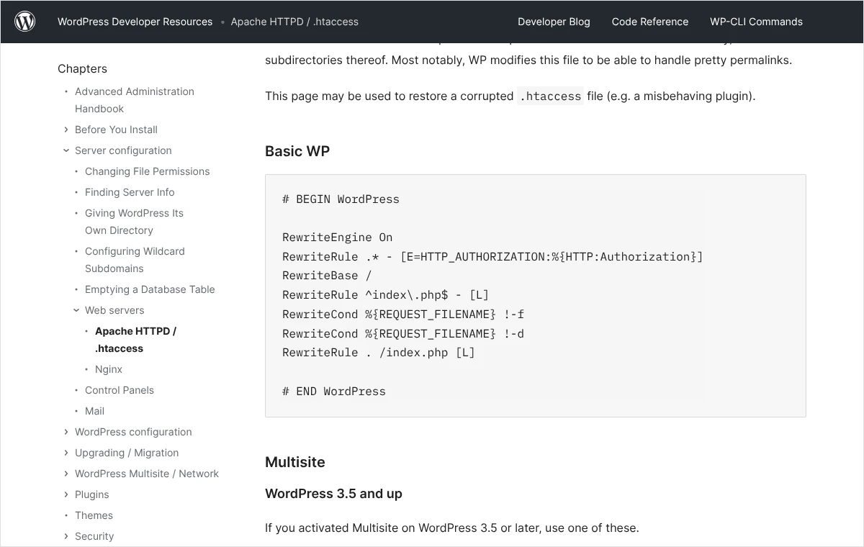Open WordPress Developer Resources home link
864x547 pixels.
135,22
